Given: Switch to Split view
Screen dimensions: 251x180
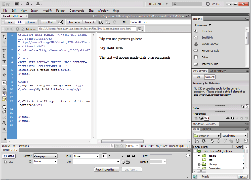Looking at the screenshot, I should point(20,22).
